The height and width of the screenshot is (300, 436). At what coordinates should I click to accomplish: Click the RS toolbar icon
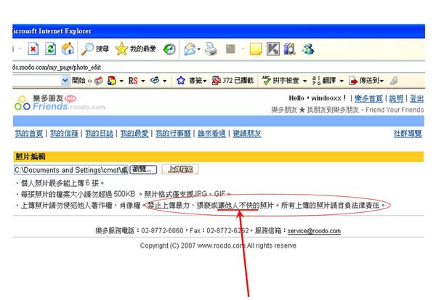pos(133,81)
